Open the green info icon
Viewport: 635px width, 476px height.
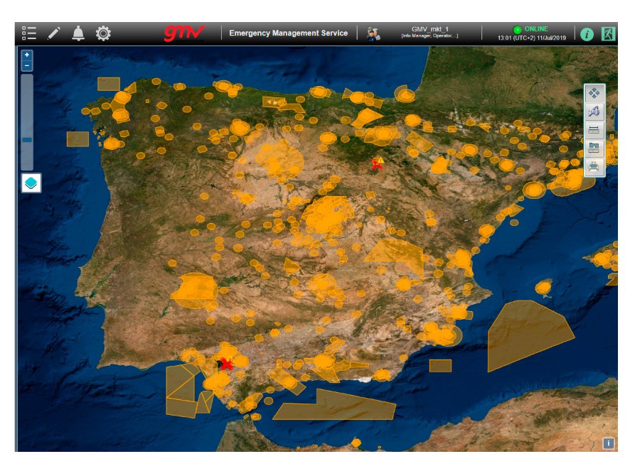pos(587,34)
